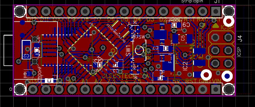
Task: Click the white-ringed hole beside the yellow ICSP text
Action: coord(229,21)
